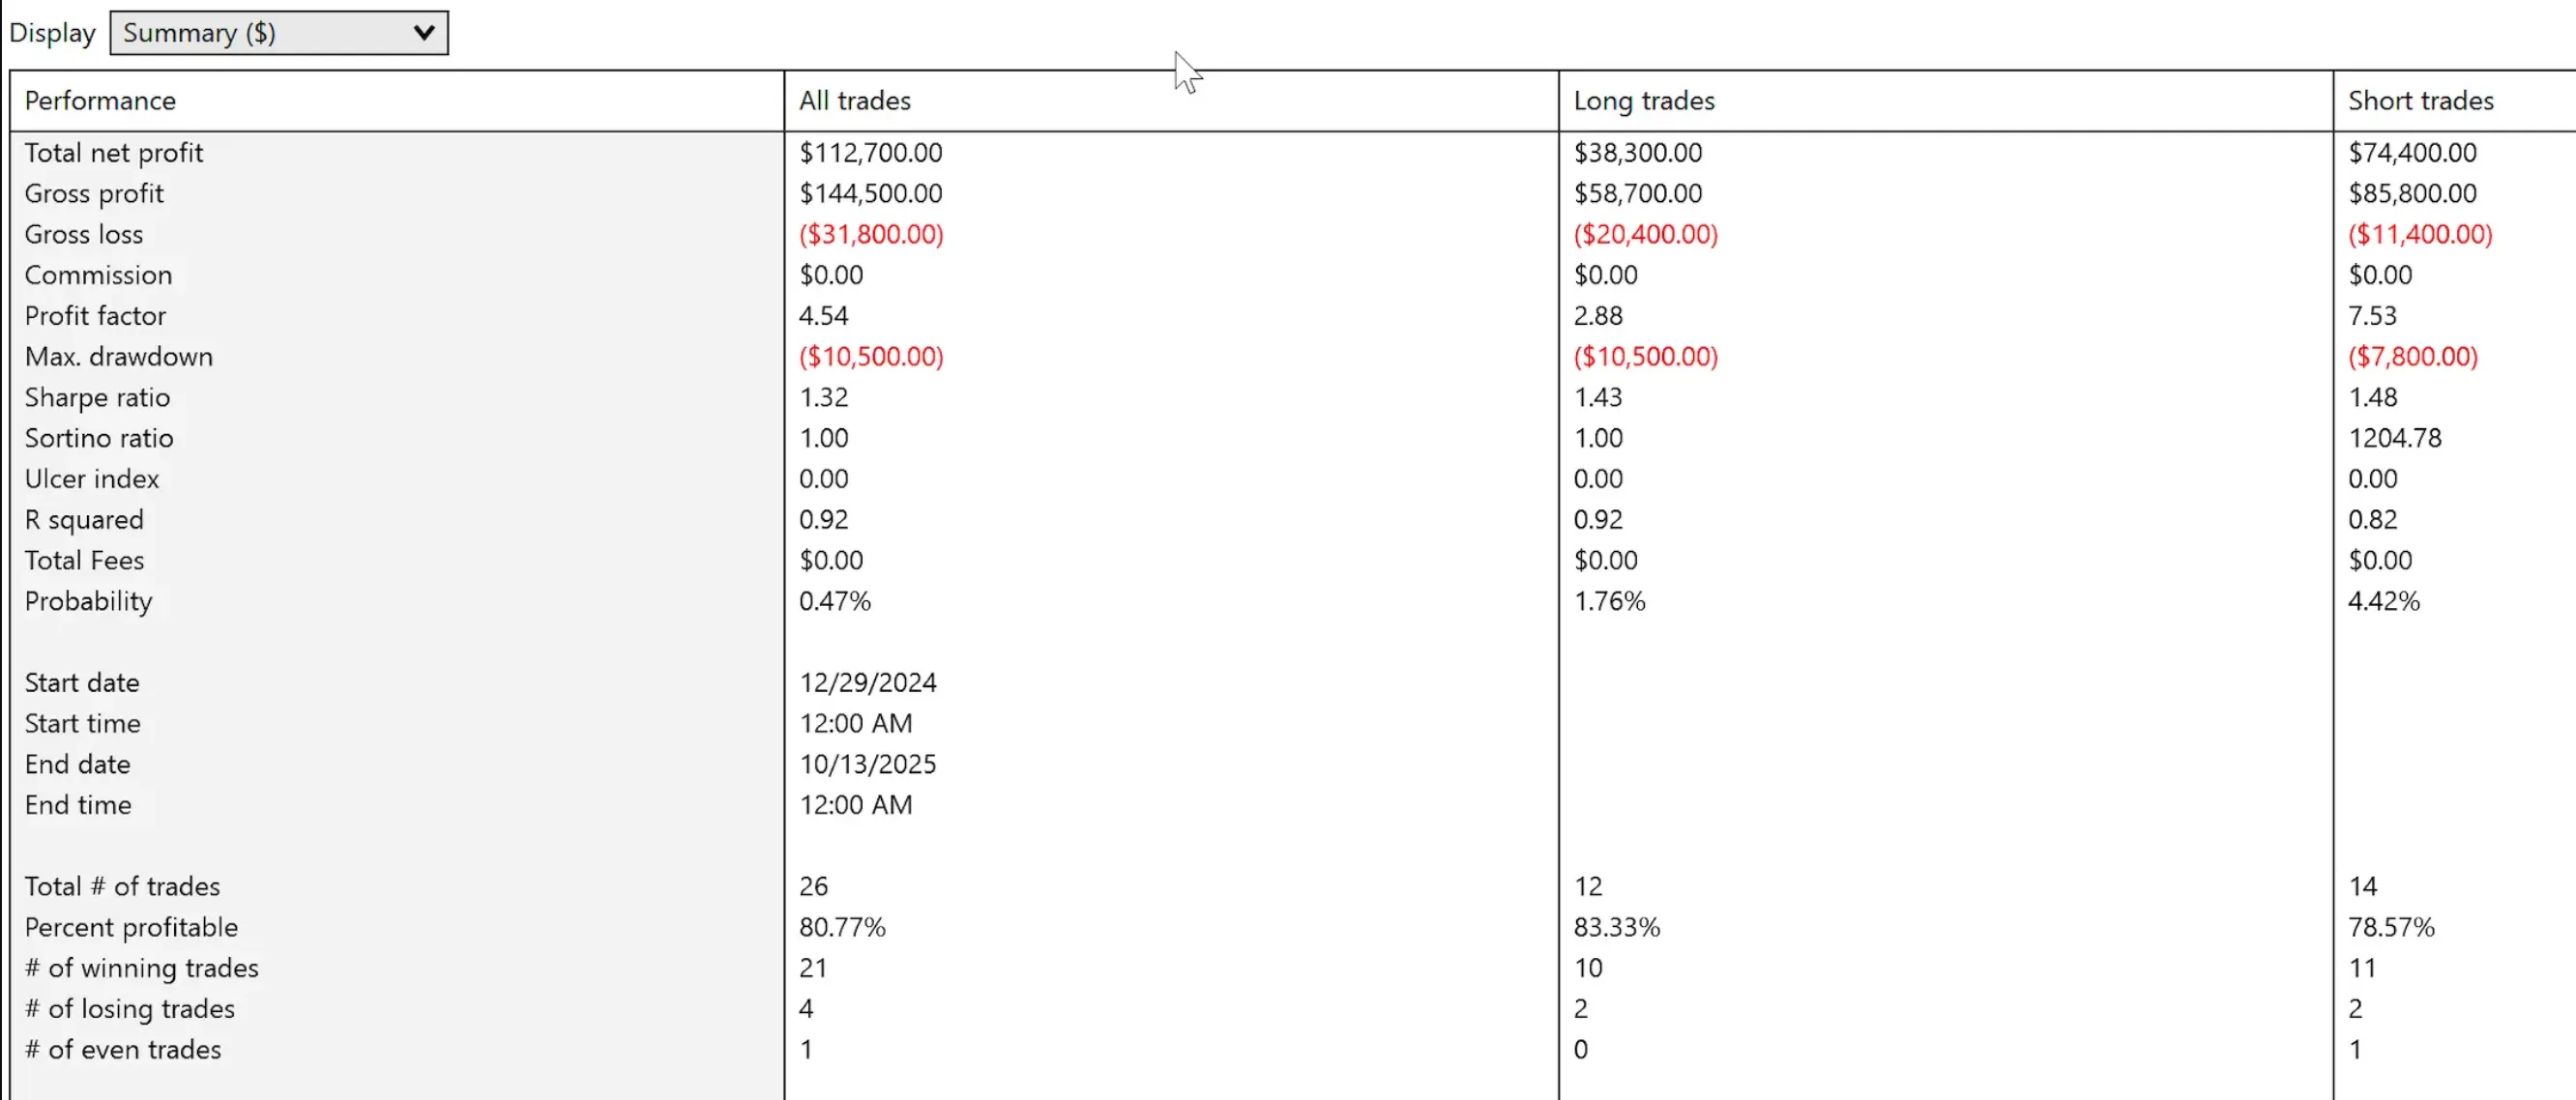Click the Sharpe ratio value 1.32

tap(824, 398)
